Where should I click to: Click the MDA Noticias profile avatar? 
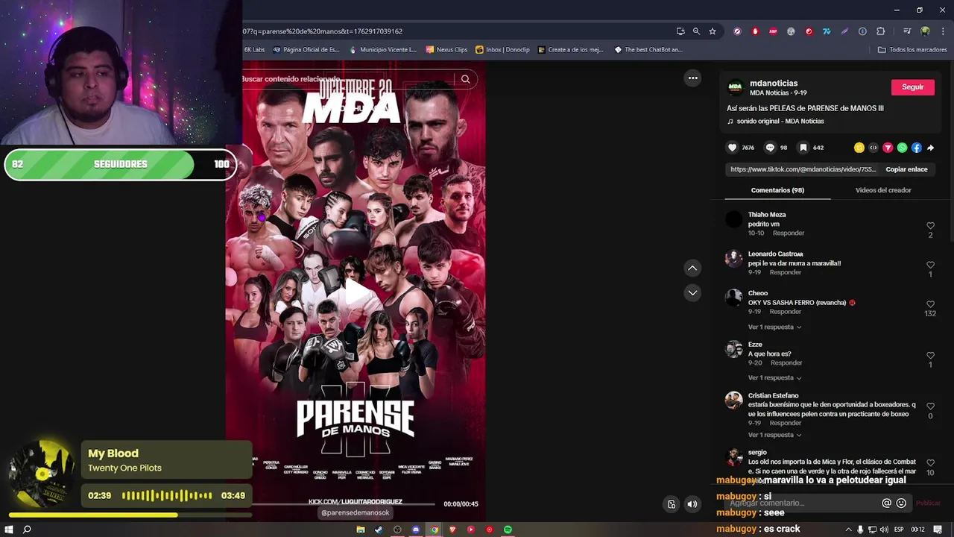pyautogui.click(x=736, y=88)
